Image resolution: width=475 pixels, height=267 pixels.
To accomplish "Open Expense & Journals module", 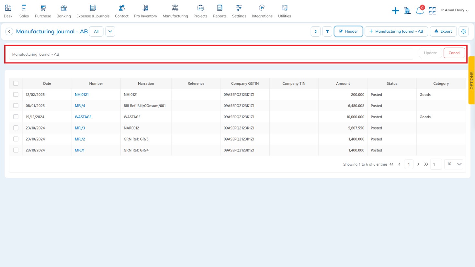I will (93, 11).
